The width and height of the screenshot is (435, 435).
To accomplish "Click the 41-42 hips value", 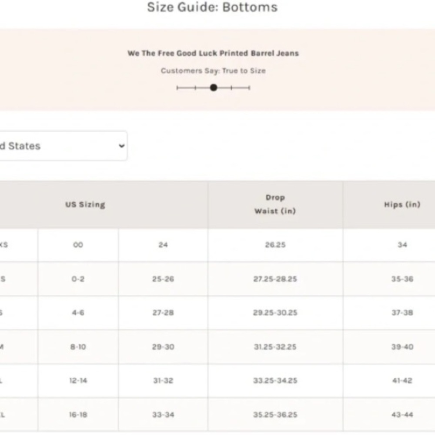I will pyautogui.click(x=402, y=381).
